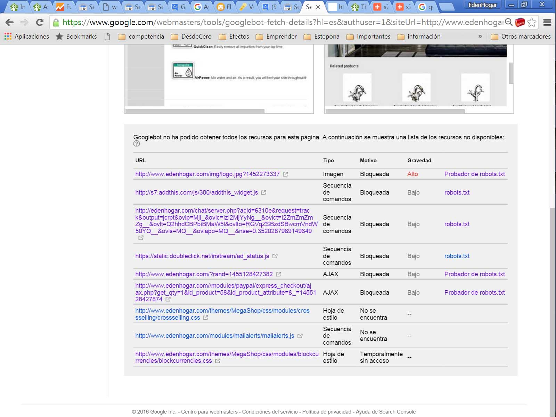Screen dimensions: 556x417
Task: Open the Otros marcadores folder
Action: click(521, 36)
